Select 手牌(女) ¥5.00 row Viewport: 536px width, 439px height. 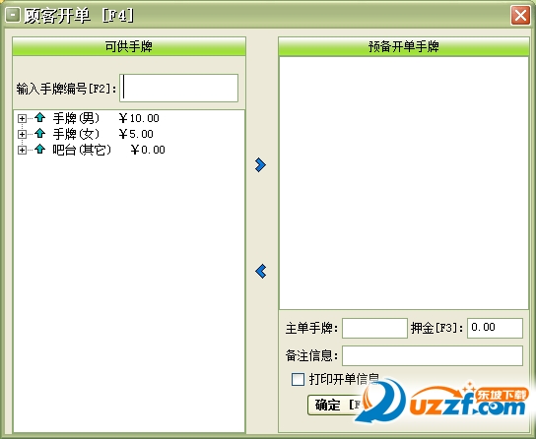point(102,134)
